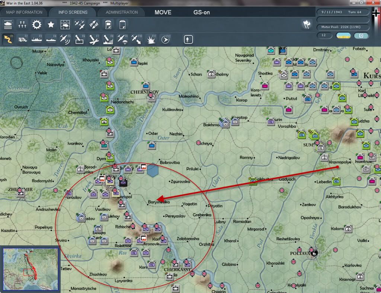Switch to the Map Information tab

pos(24,12)
